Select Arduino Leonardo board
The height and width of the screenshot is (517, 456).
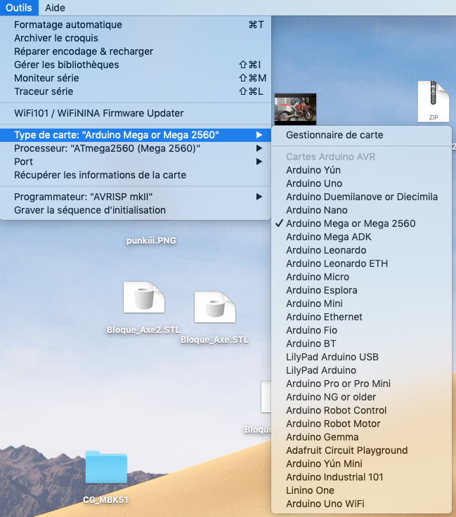click(361, 250)
